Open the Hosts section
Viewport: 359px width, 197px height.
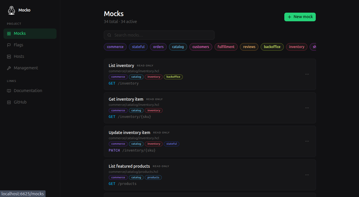click(x=30, y=57)
